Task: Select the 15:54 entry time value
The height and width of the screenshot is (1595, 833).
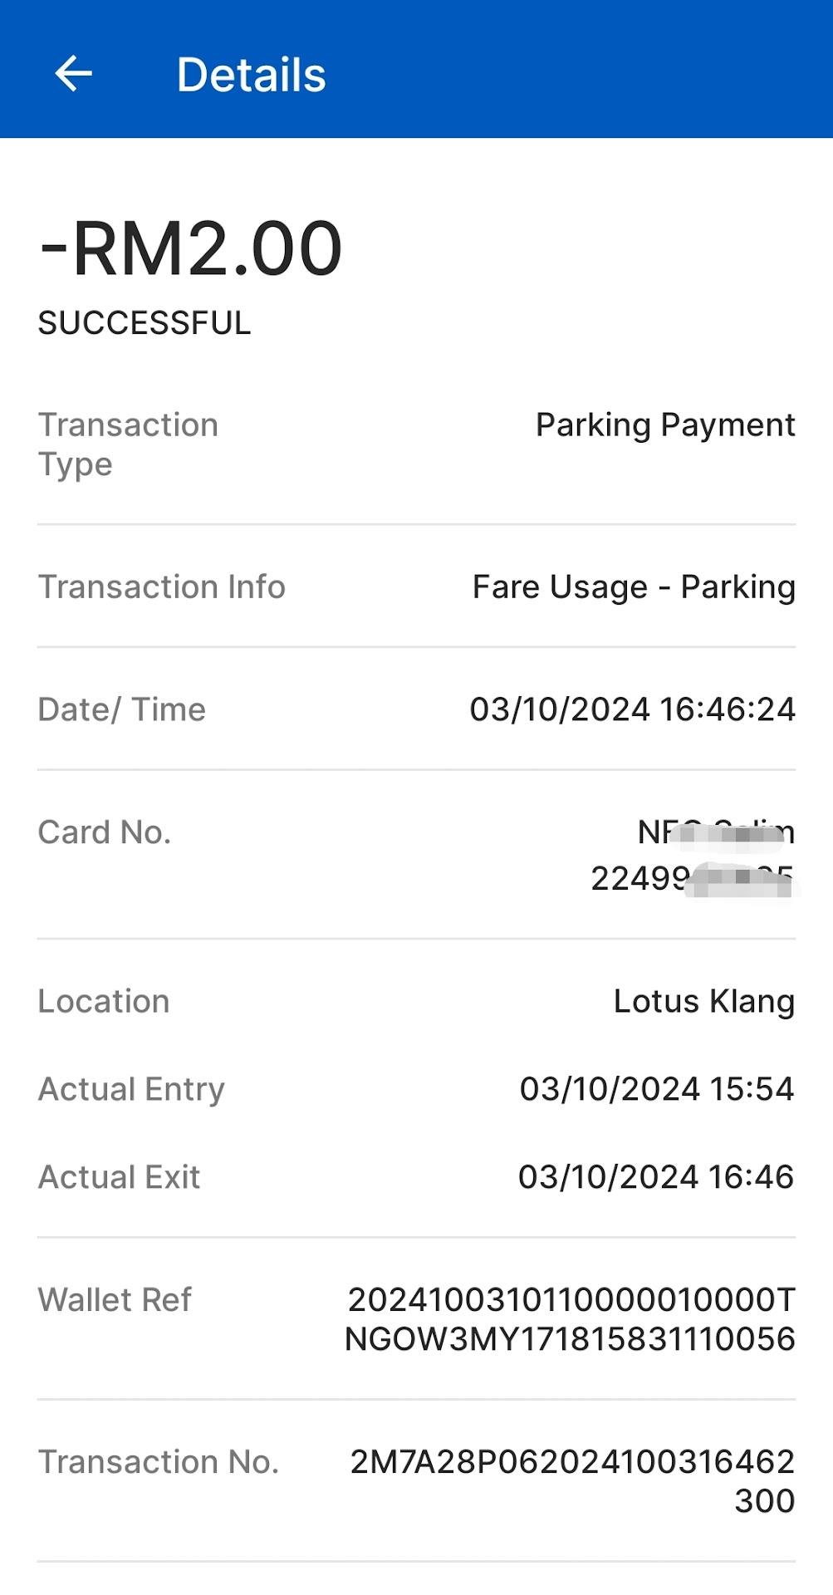Action: point(656,1089)
